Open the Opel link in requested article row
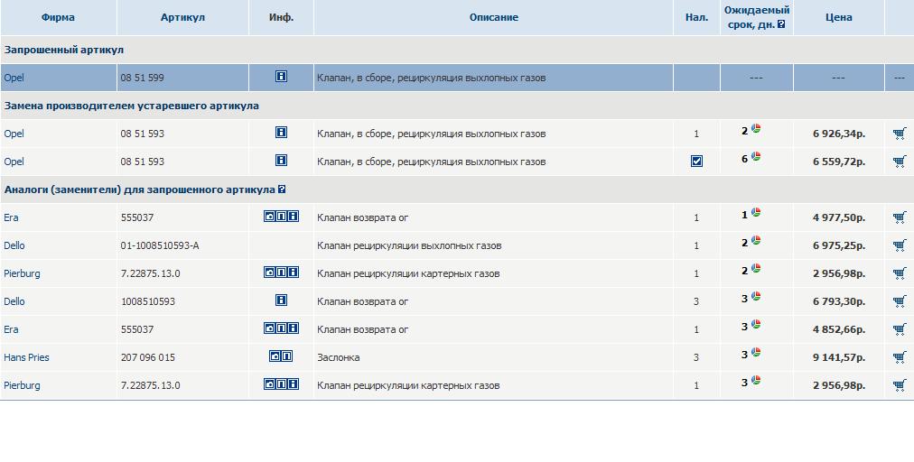914x462 pixels. coord(14,78)
